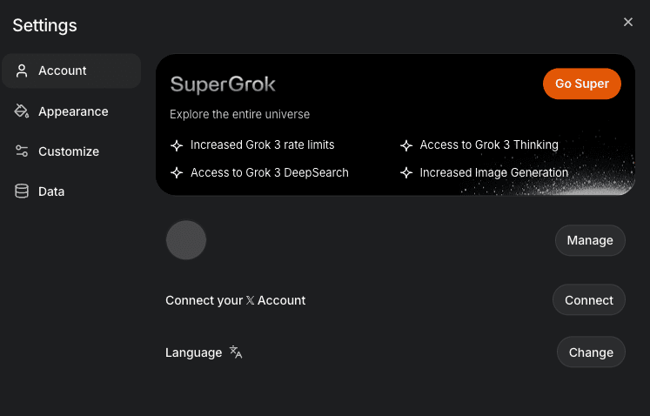The width and height of the screenshot is (650, 416).
Task: Click the Customize sliders icon
Action: pos(22,151)
